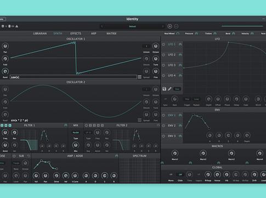This screenshot has height=198, width=266.
Task: Toggle LFO 1 power button
Action: tap(163, 45)
